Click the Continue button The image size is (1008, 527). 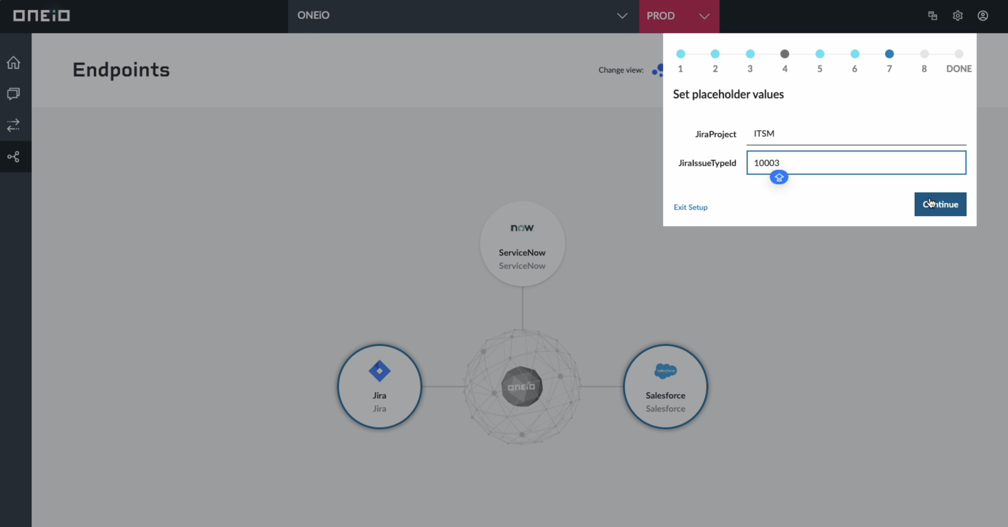[940, 204]
